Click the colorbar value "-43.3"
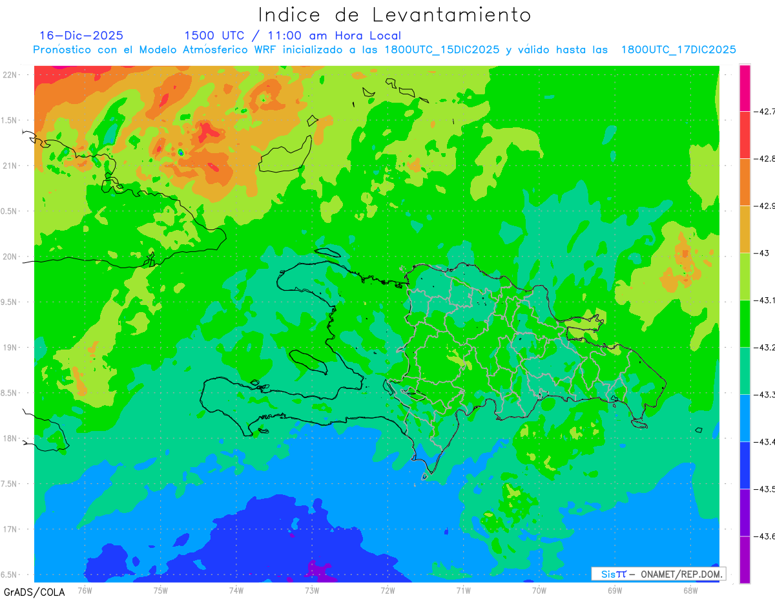This screenshot has height=599, width=775. click(x=766, y=395)
